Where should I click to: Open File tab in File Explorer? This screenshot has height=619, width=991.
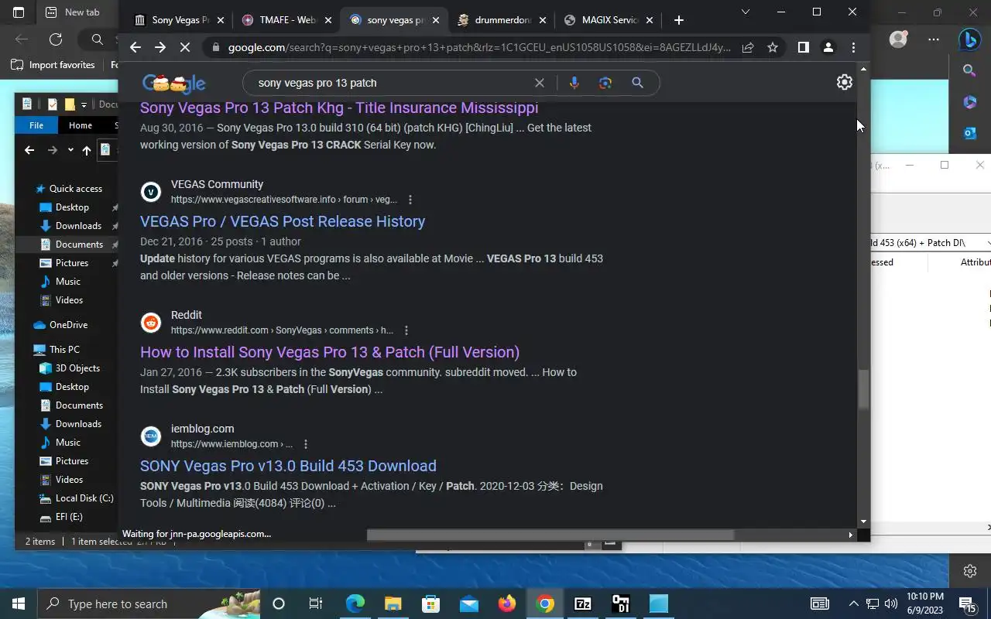click(36, 125)
